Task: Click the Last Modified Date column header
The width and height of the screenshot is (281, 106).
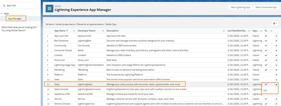Action: click(x=237, y=31)
